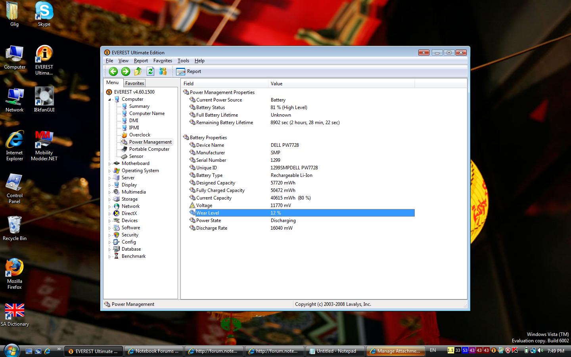
Task: Select Summary in the tree
Action: tap(139, 106)
